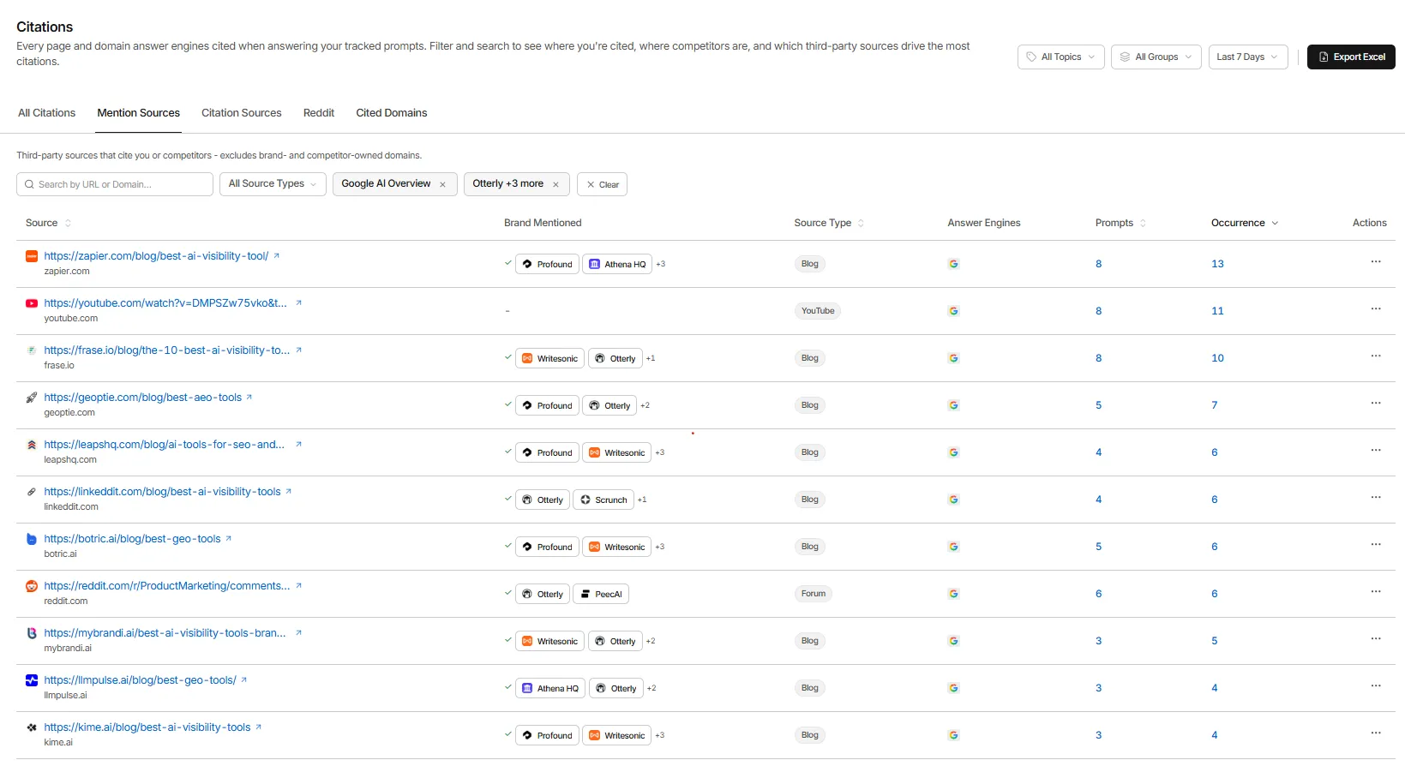Image resolution: width=1405 pixels, height=766 pixels.
Task: Click Athena HQ chip in llmpulse.ai row
Action: click(x=550, y=688)
